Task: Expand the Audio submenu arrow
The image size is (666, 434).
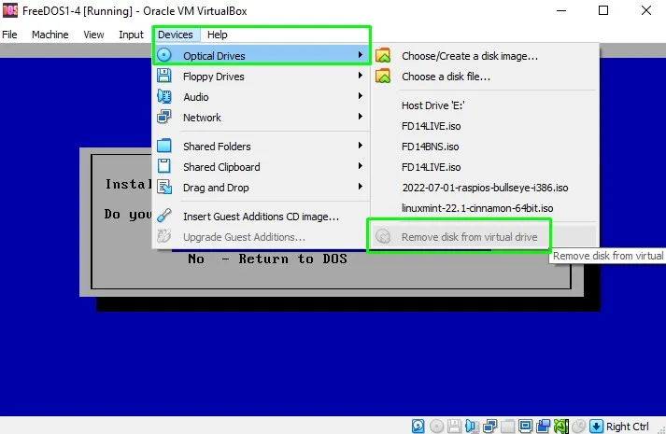Action: click(x=361, y=96)
